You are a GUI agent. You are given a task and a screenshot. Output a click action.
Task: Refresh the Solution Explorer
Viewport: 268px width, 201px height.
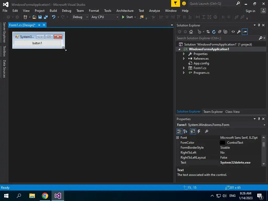pos(214,32)
